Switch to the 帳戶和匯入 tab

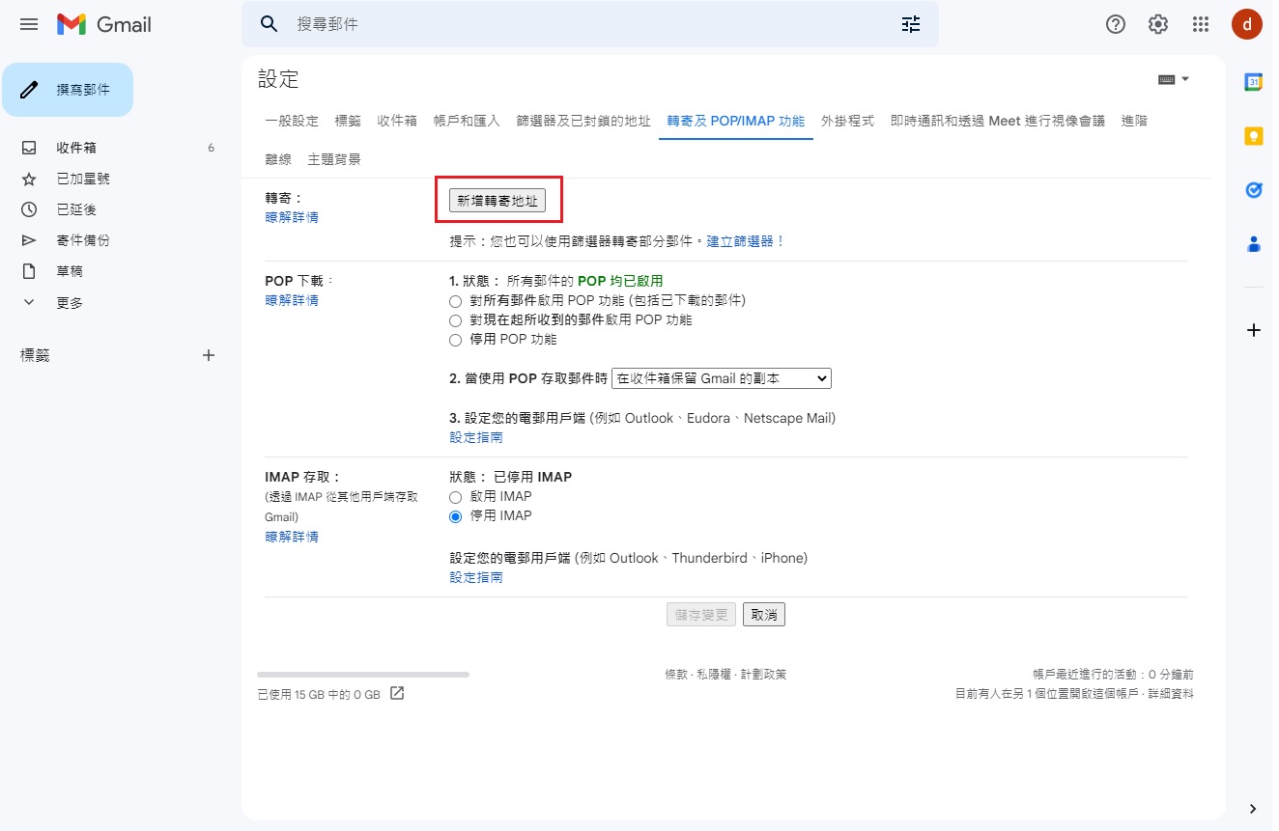(x=467, y=121)
